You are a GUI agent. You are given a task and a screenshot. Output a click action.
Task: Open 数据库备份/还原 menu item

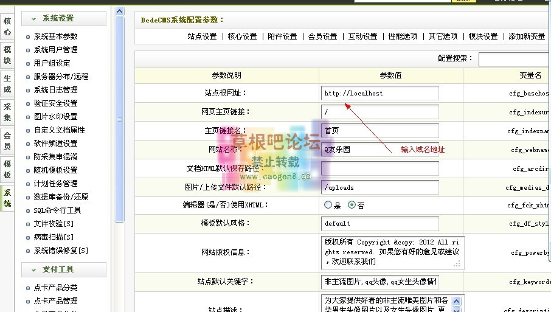click(61, 197)
